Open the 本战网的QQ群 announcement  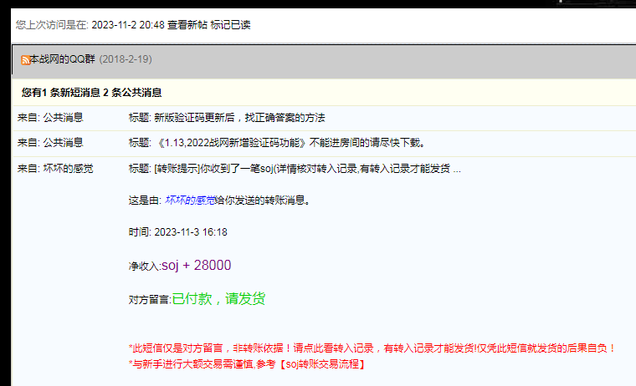[x=63, y=59]
